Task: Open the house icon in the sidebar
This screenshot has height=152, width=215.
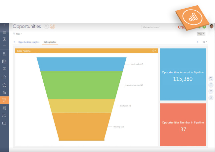Action: click(x=4, y=77)
